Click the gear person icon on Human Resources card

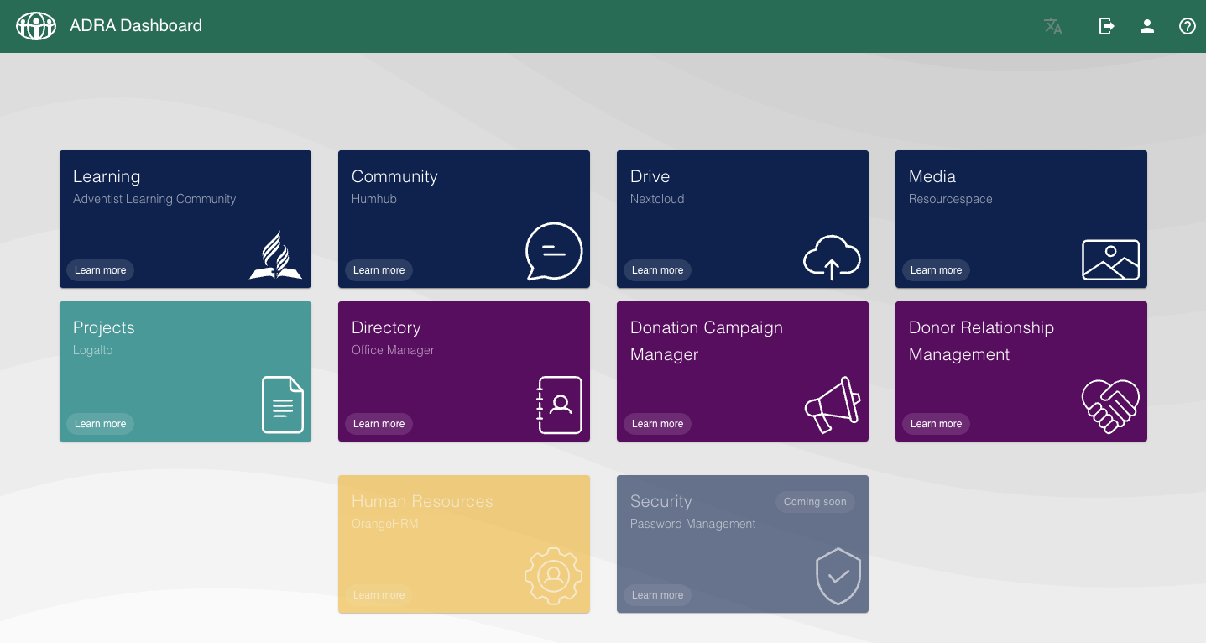[x=553, y=576]
